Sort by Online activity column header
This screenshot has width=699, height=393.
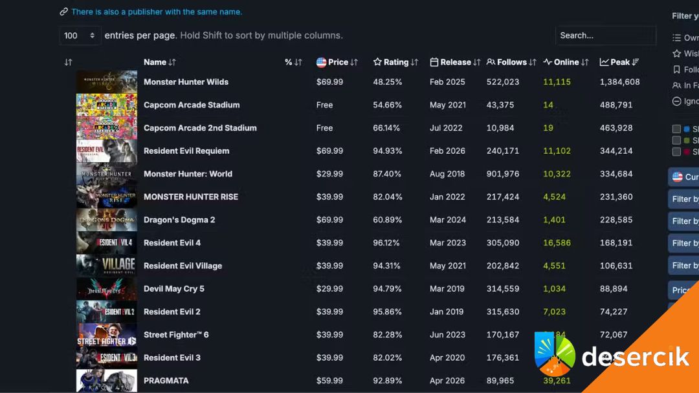(566, 62)
